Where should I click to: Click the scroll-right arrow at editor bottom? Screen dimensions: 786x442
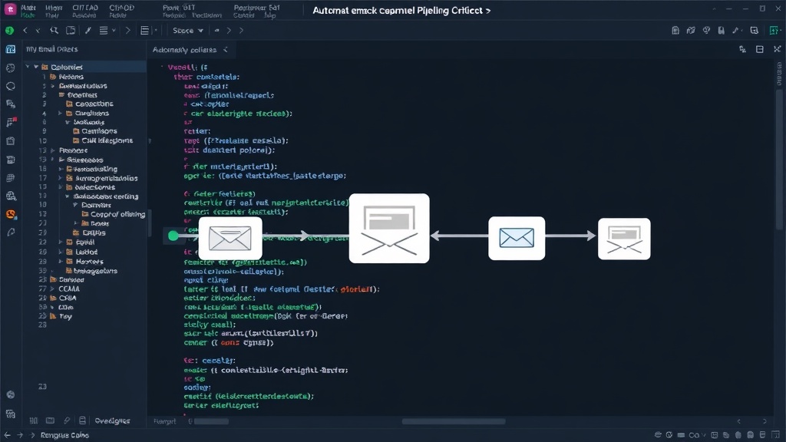coord(765,421)
